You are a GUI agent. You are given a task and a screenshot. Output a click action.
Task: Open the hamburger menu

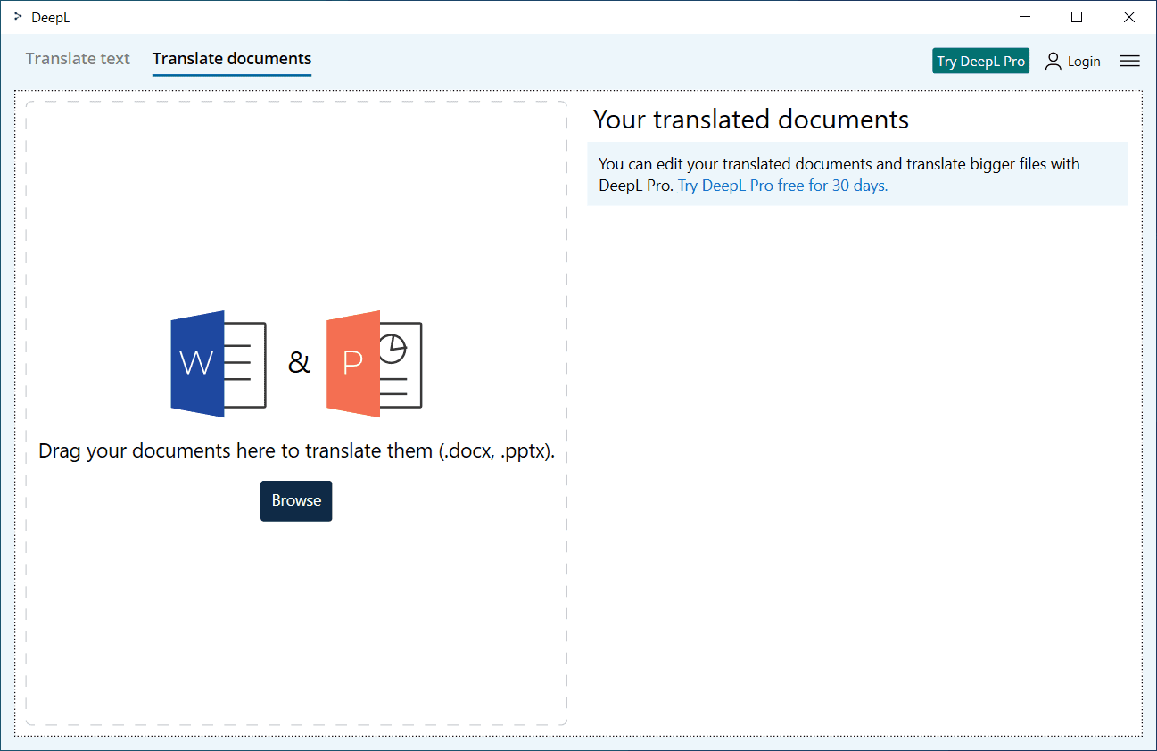1129,61
